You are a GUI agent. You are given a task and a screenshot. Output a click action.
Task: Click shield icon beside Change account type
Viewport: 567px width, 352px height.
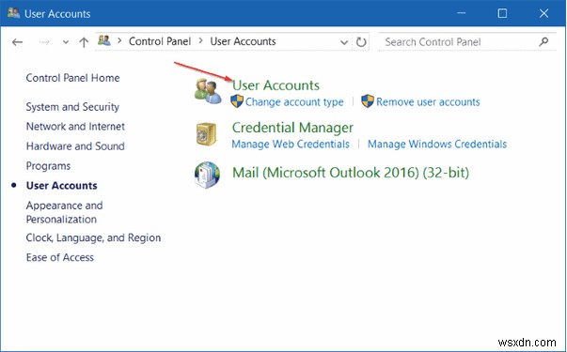pyautogui.click(x=237, y=101)
